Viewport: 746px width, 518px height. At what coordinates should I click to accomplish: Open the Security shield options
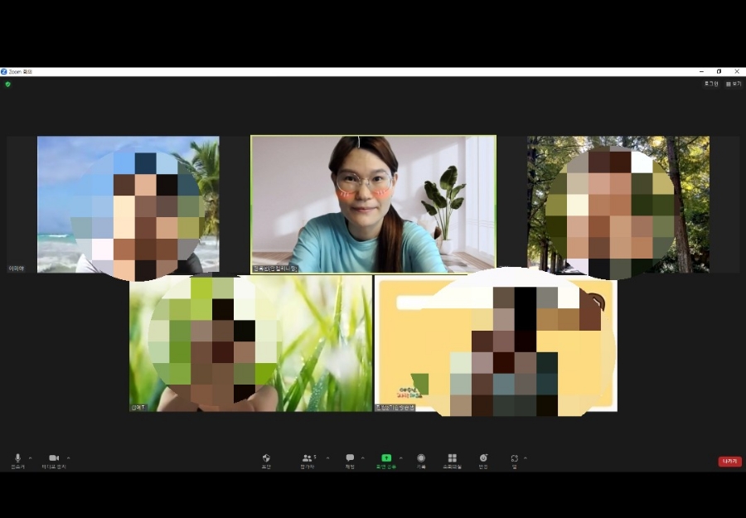(266, 461)
